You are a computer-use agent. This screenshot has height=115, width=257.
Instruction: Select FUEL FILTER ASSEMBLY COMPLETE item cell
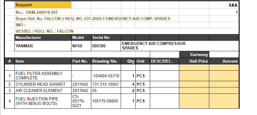click(x=43, y=76)
